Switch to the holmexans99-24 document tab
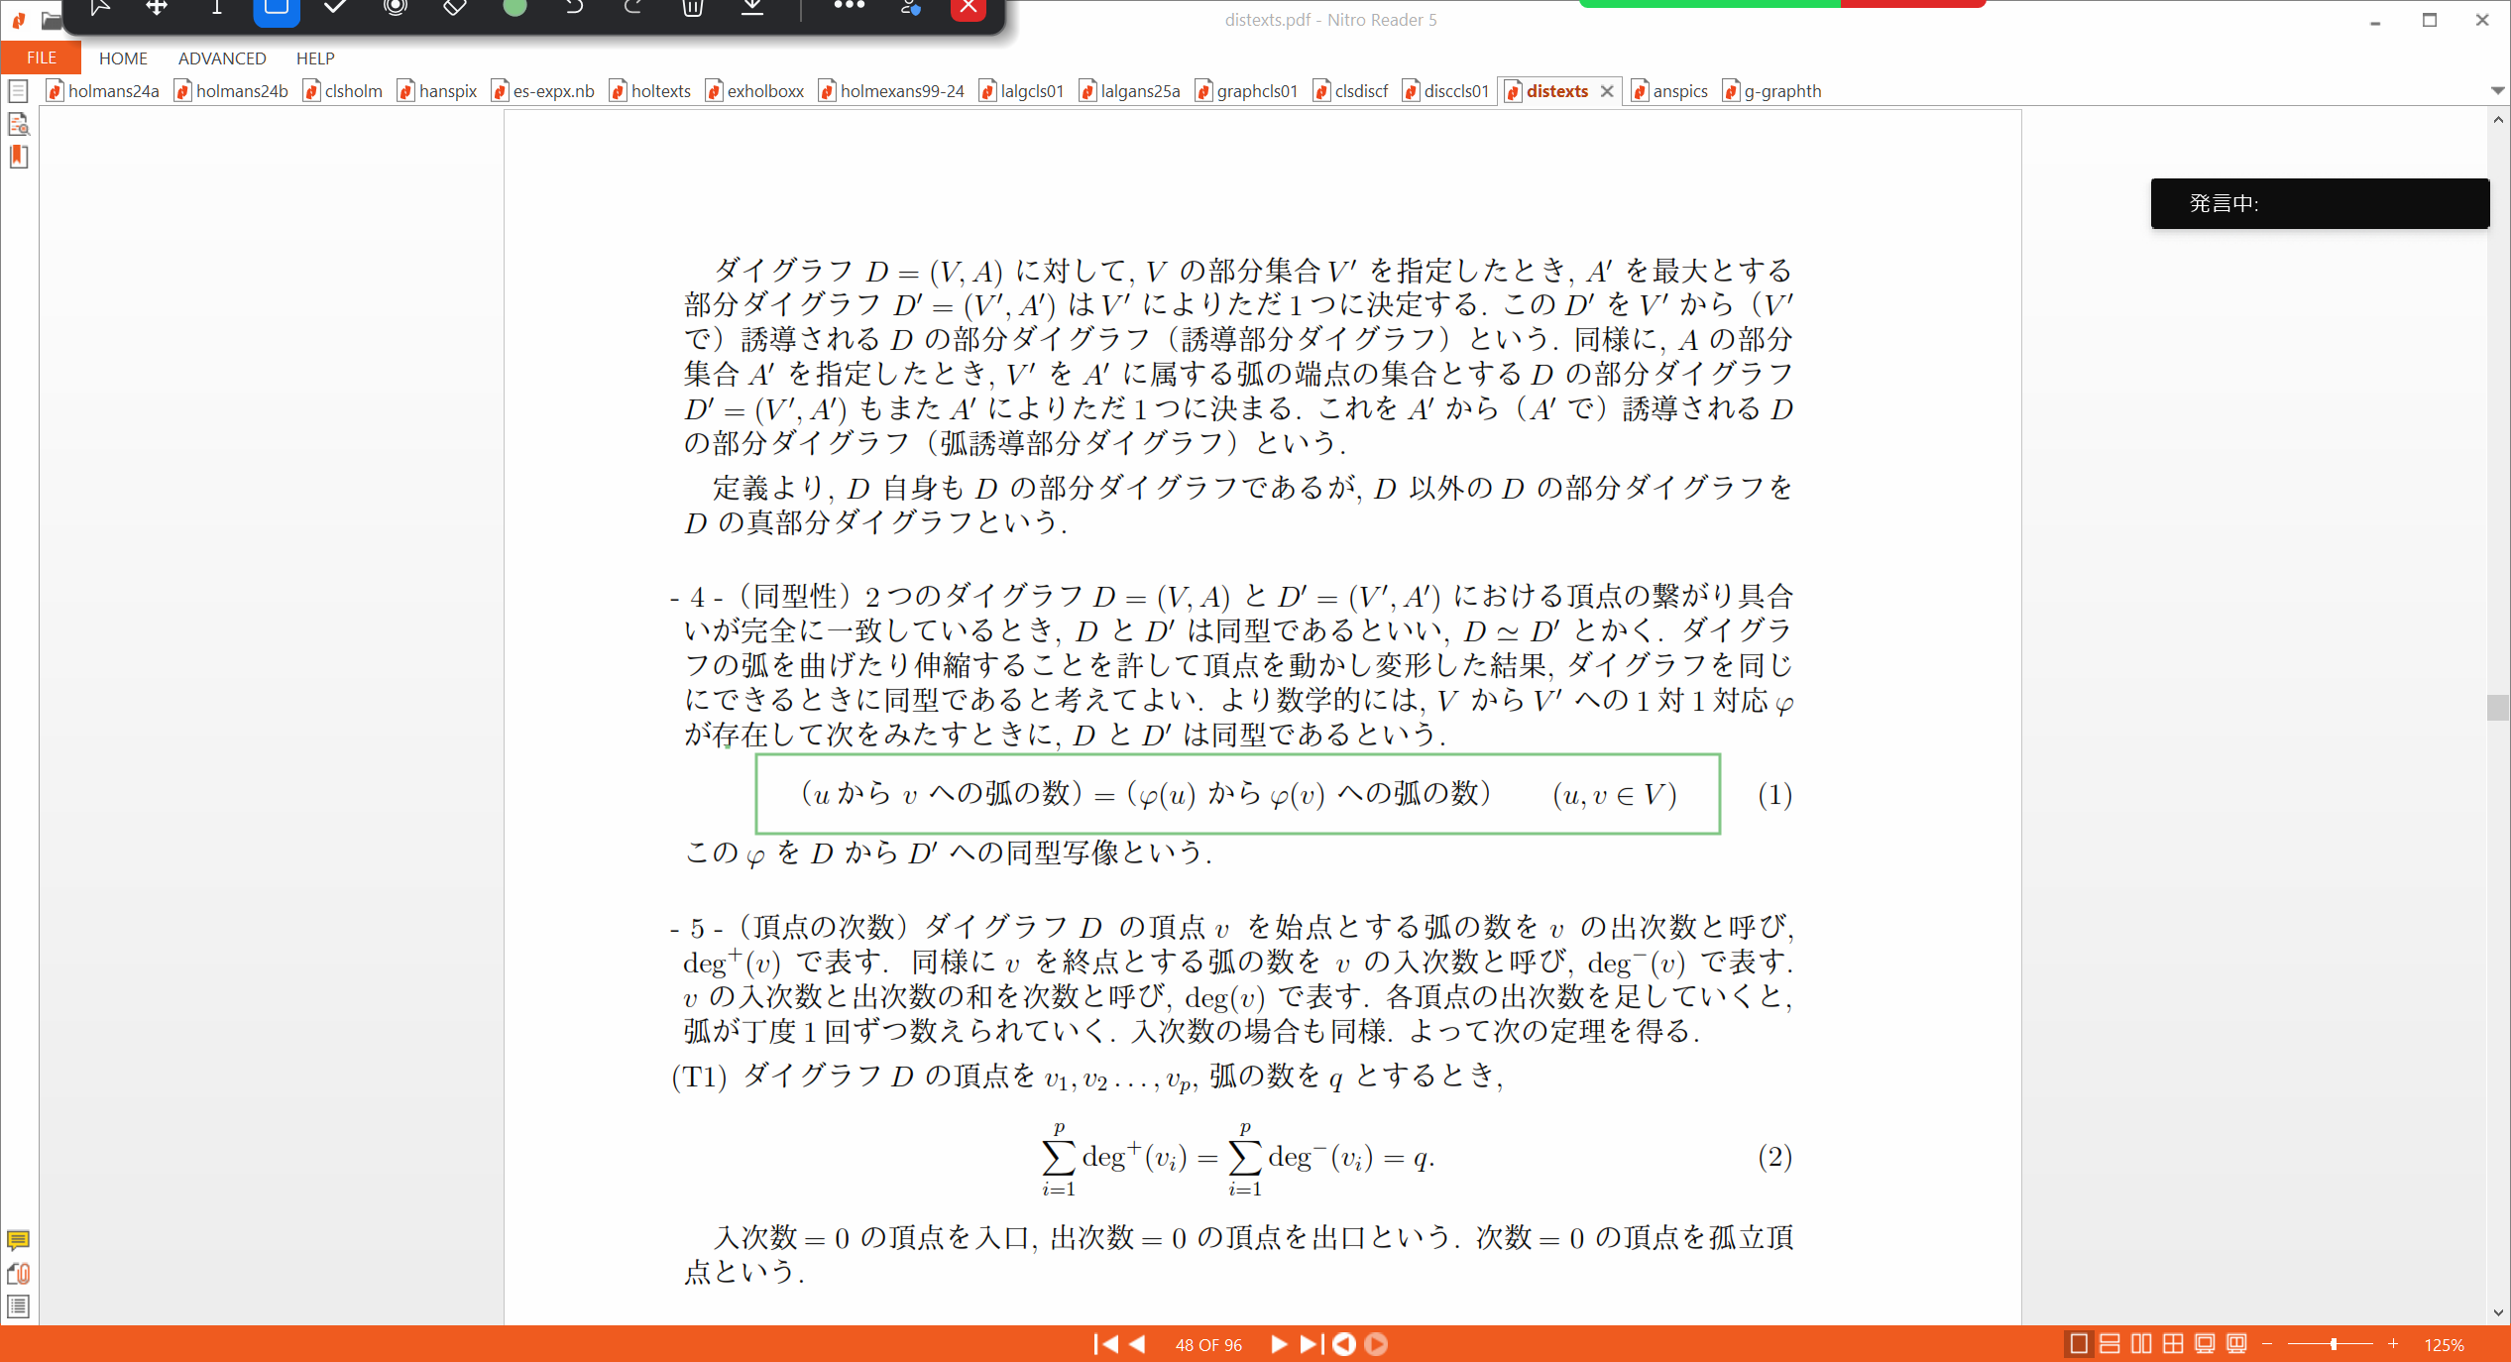The image size is (2511, 1362). coord(891,91)
